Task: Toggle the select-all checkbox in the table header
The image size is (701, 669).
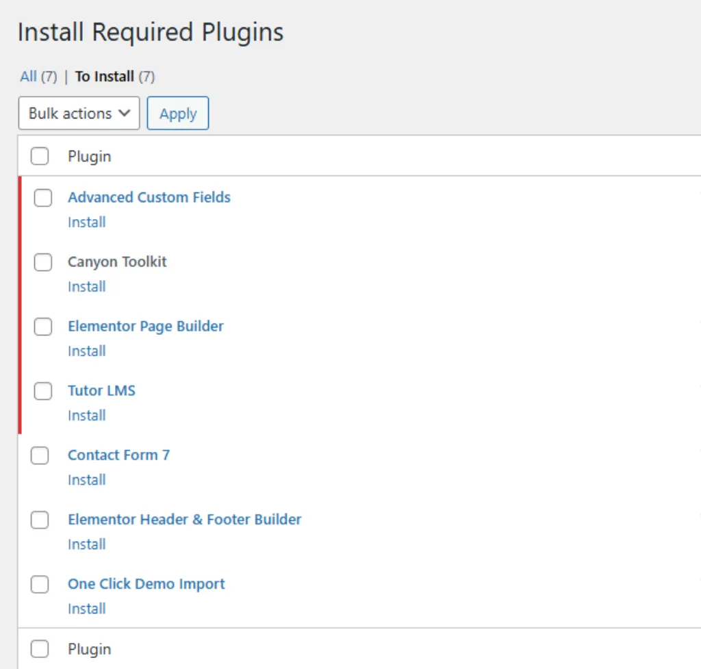Action: pyautogui.click(x=40, y=157)
